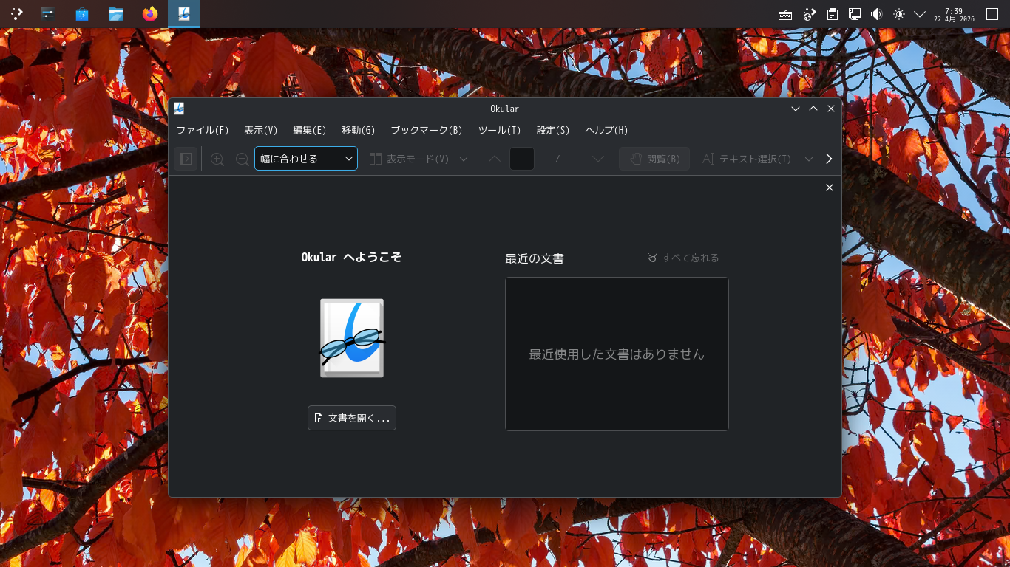Launch Discover software store from taskbar
The width and height of the screenshot is (1010, 567).
click(82, 13)
